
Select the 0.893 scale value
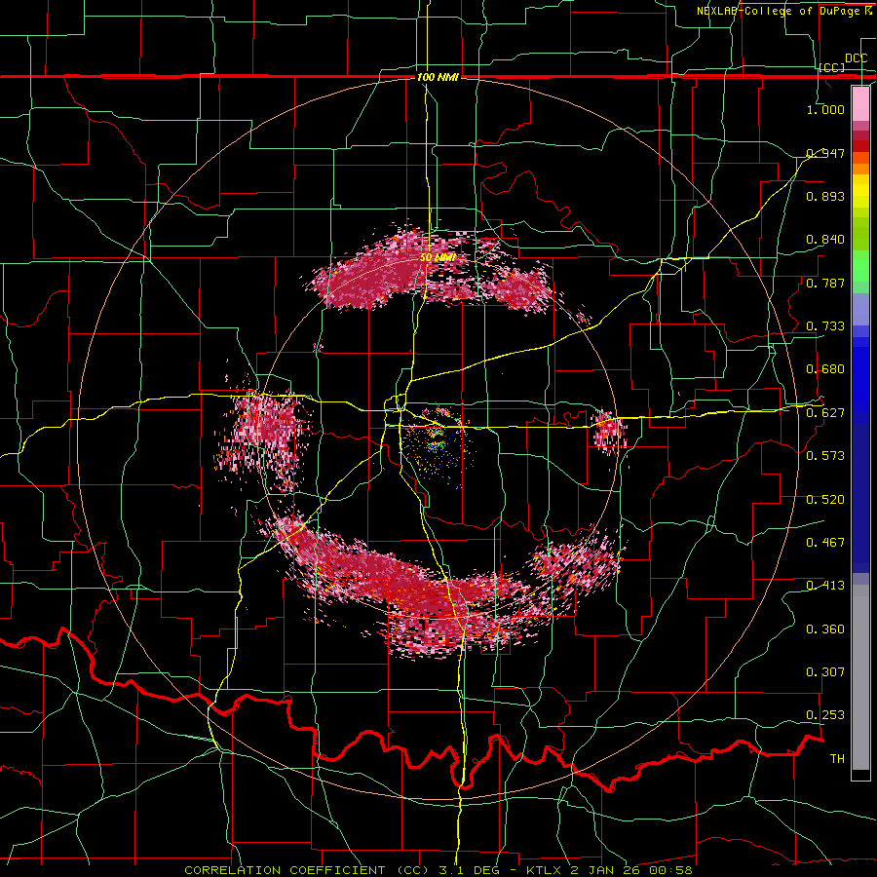click(x=825, y=196)
